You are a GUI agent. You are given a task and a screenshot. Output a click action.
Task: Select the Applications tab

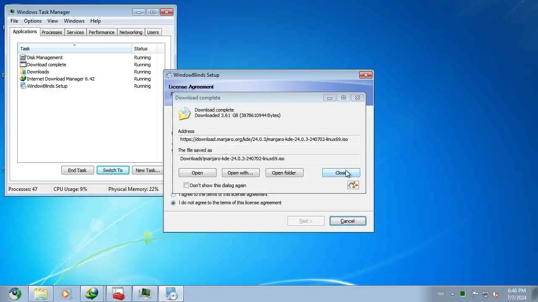pyautogui.click(x=25, y=32)
